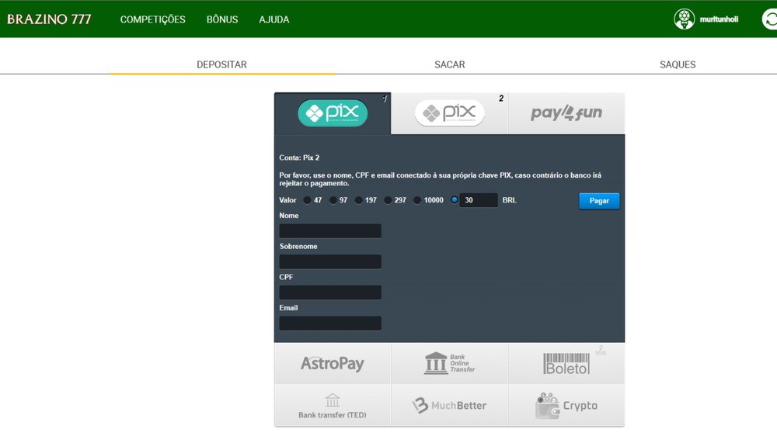Screen dimensions: 777x436
Task: Click the Brazino 777 logo
Action: (49, 19)
